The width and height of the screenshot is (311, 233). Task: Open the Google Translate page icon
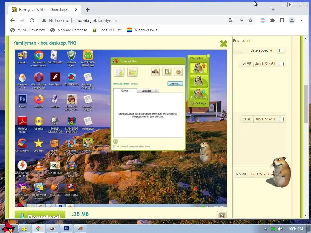coord(231,20)
